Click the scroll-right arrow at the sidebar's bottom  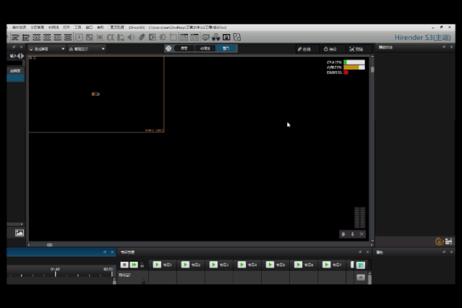coord(22,224)
